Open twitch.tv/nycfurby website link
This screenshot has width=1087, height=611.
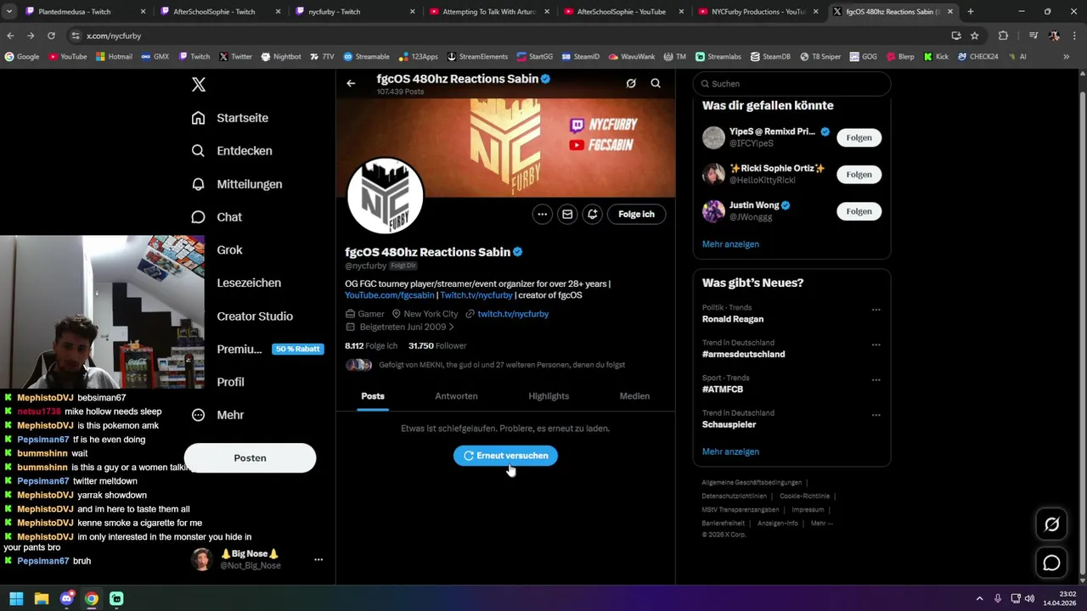(513, 314)
